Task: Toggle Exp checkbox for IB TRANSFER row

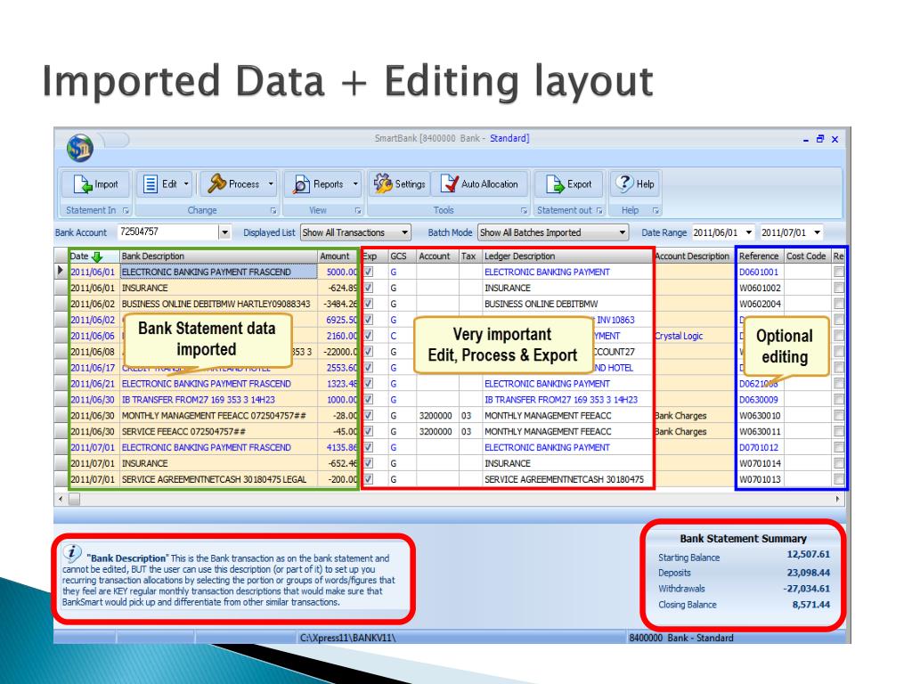Action: (368, 400)
